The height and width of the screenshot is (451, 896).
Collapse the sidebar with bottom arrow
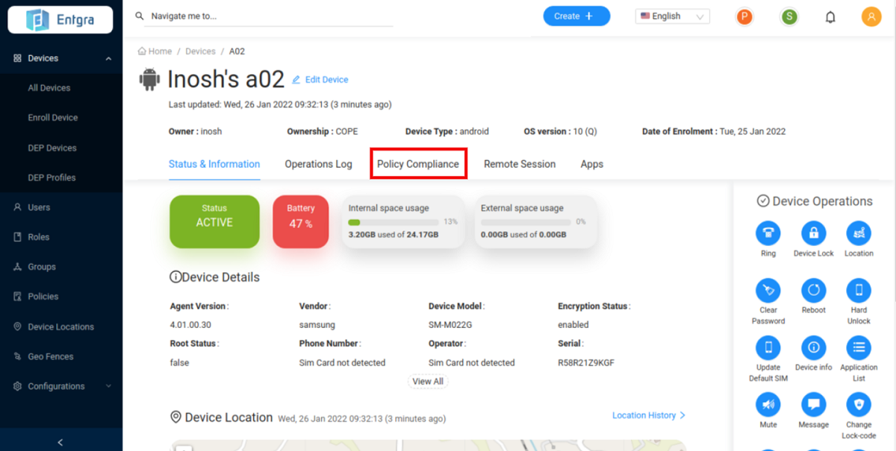[60, 442]
